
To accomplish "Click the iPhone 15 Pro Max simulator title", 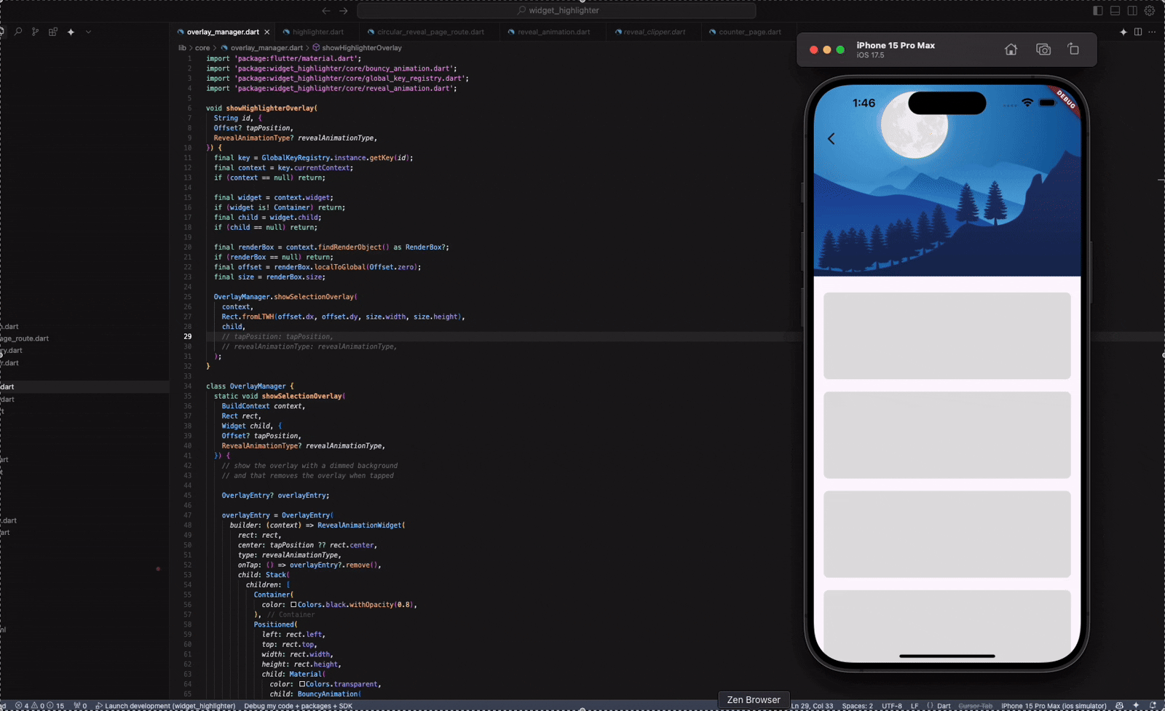I will [896, 45].
